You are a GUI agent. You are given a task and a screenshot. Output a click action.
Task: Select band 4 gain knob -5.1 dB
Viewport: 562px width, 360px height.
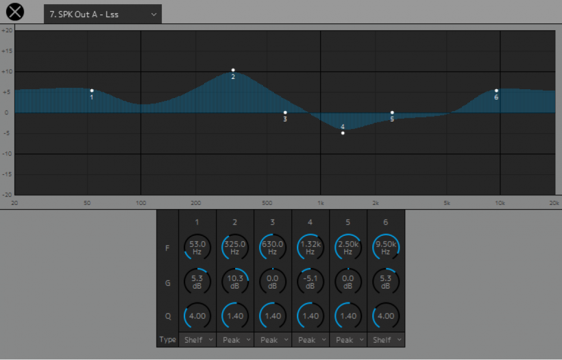click(x=310, y=282)
